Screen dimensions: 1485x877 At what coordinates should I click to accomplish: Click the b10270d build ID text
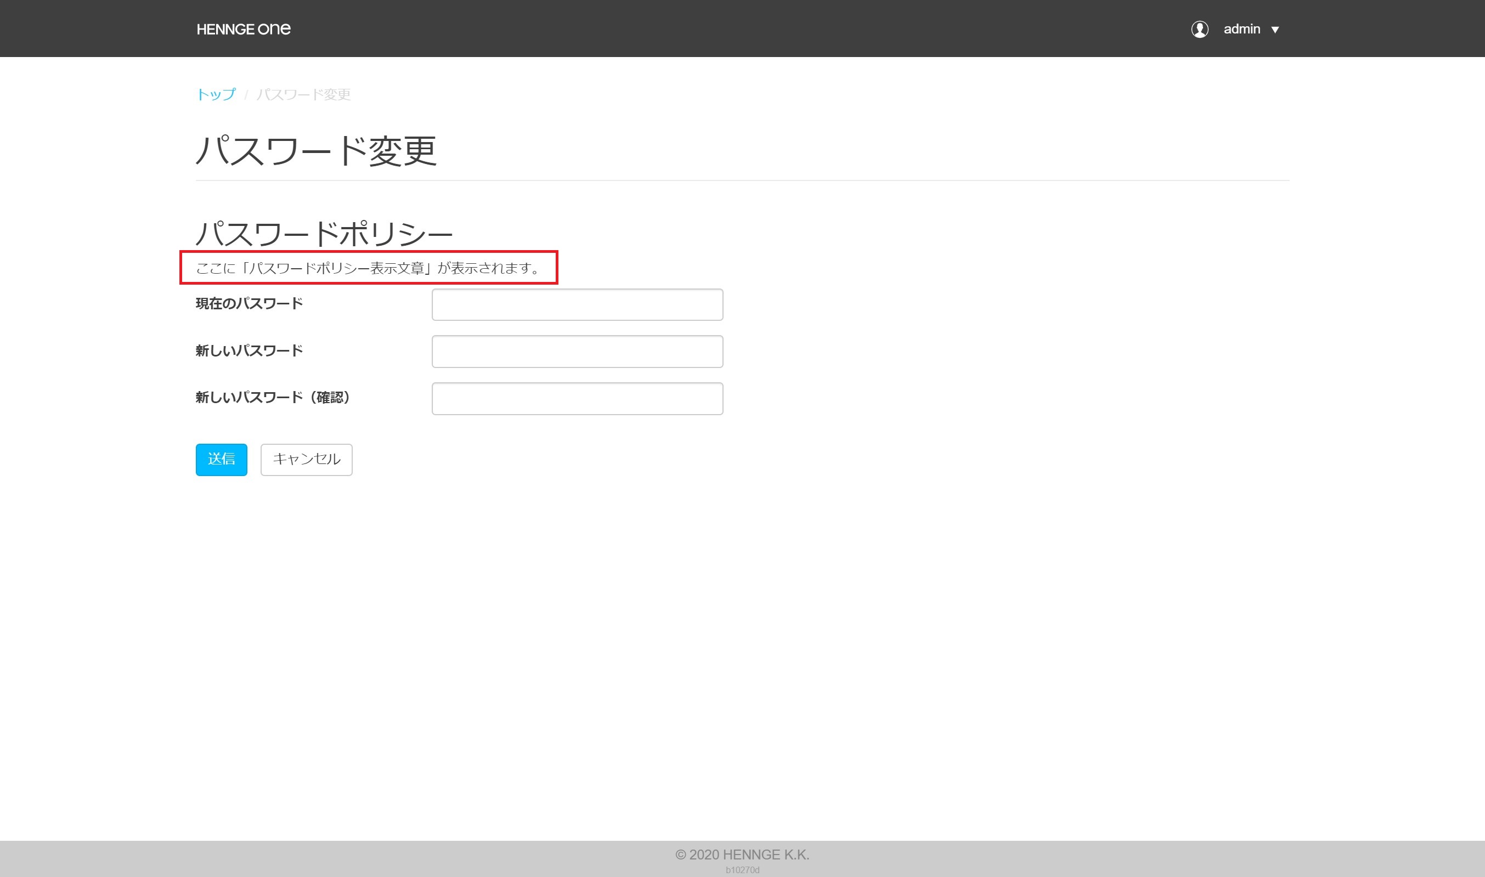pos(742,870)
